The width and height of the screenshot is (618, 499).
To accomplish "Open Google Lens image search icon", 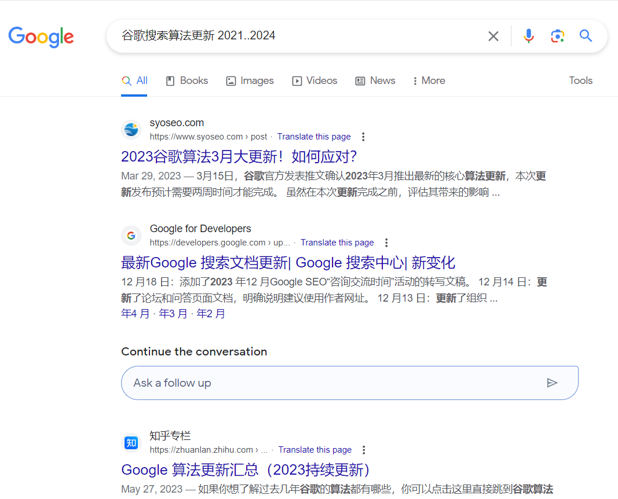I will pyautogui.click(x=557, y=36).
